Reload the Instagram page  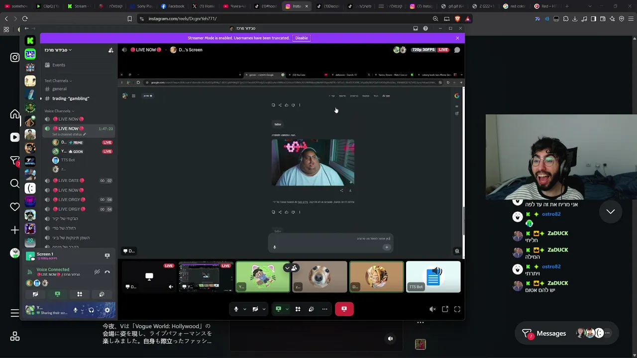(25, 19)
